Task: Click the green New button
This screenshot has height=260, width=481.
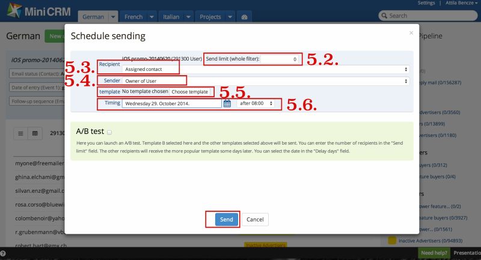Action: (55, 36)
